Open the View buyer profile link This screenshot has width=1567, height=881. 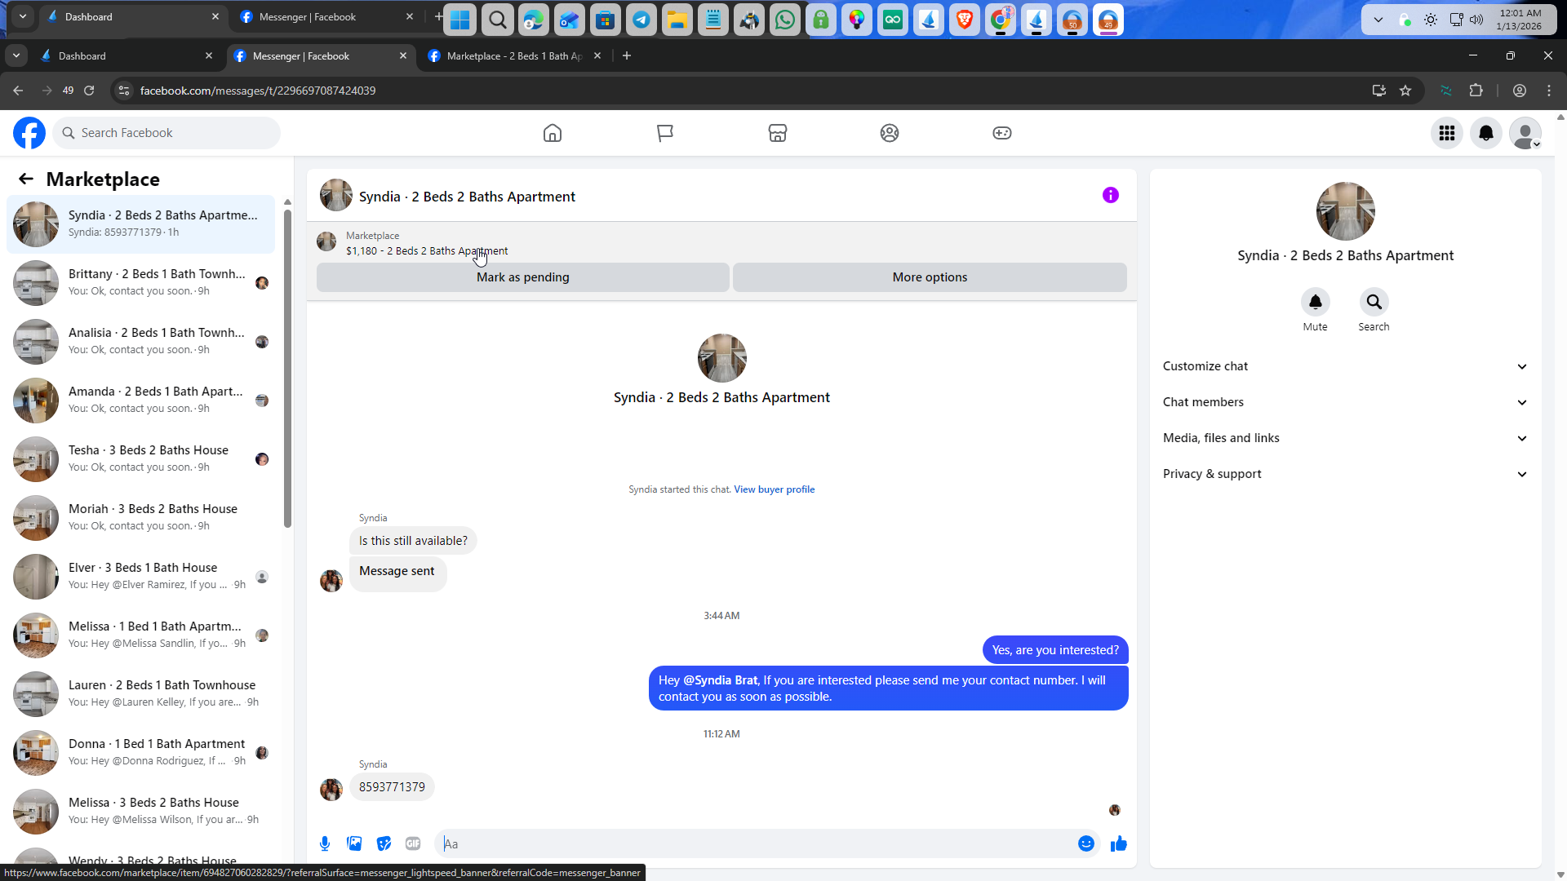[x=774, y=489]
